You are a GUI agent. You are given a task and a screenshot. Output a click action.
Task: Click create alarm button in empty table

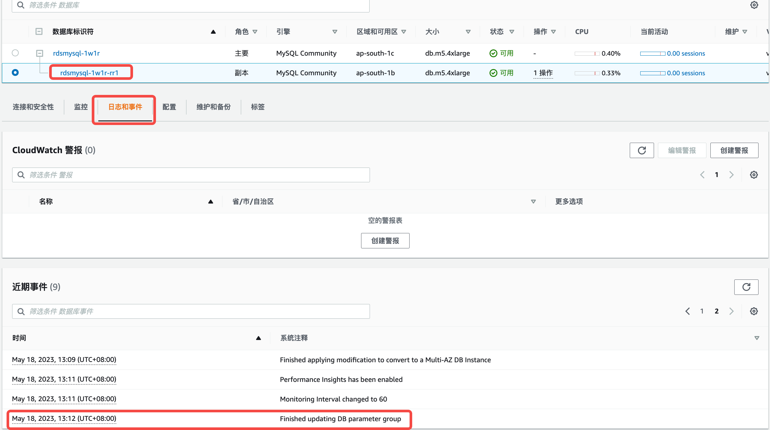point(385,241)
